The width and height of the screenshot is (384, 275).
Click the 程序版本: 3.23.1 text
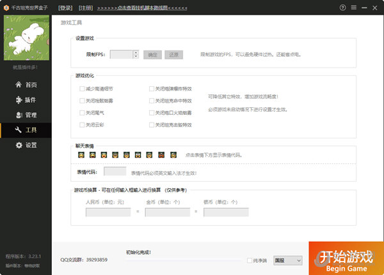coord(23,256)
